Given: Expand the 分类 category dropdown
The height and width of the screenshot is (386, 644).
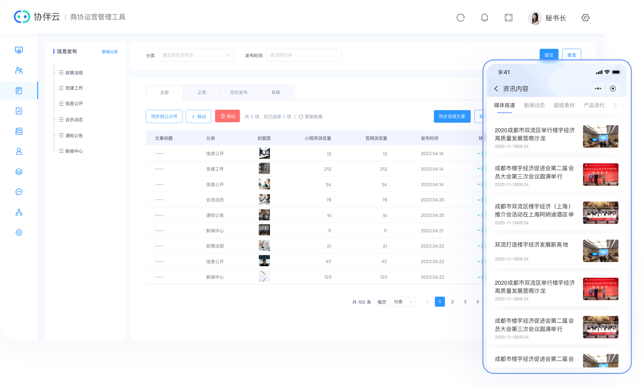Looking at the screenshot, I should 196,55.
